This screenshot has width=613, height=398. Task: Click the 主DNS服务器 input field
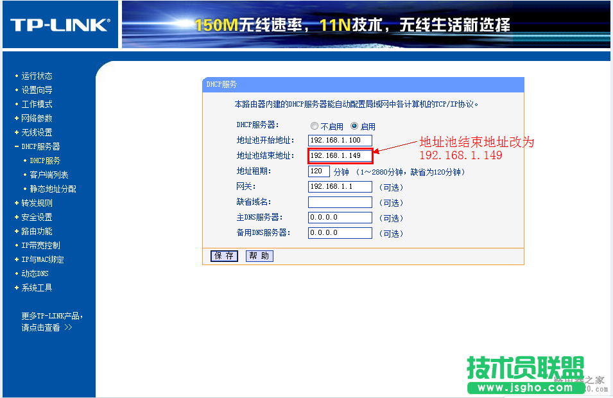(340, 218)
